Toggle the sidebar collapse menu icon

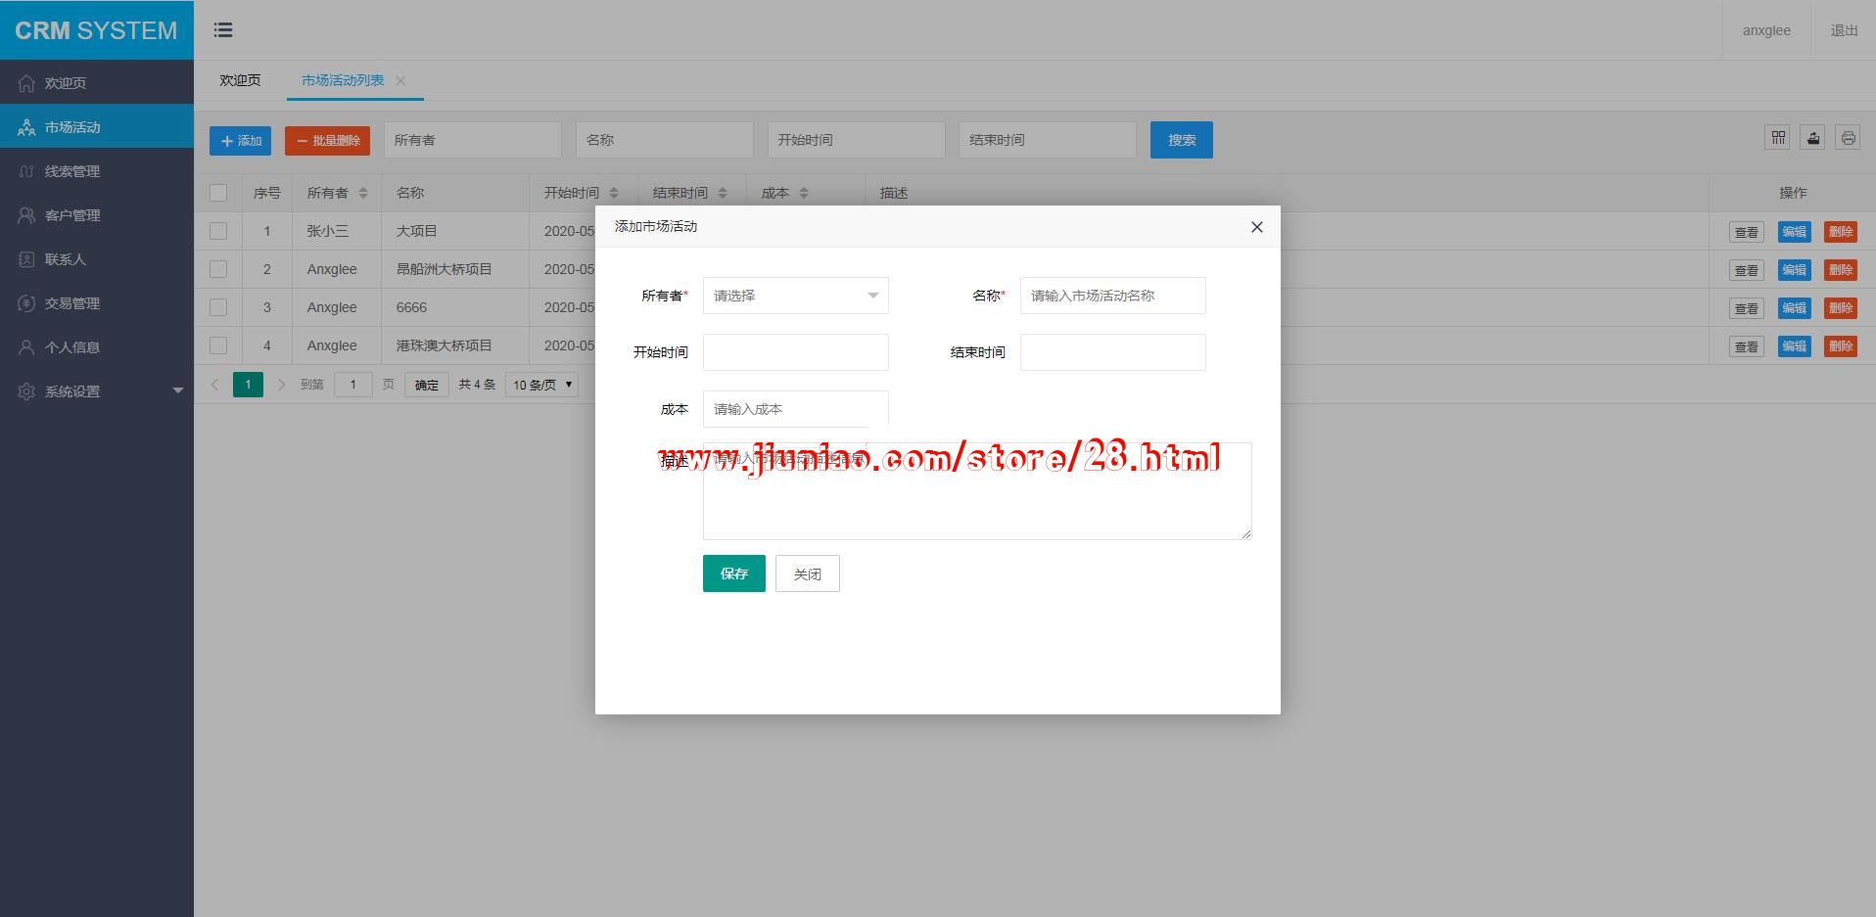point(223,30)
